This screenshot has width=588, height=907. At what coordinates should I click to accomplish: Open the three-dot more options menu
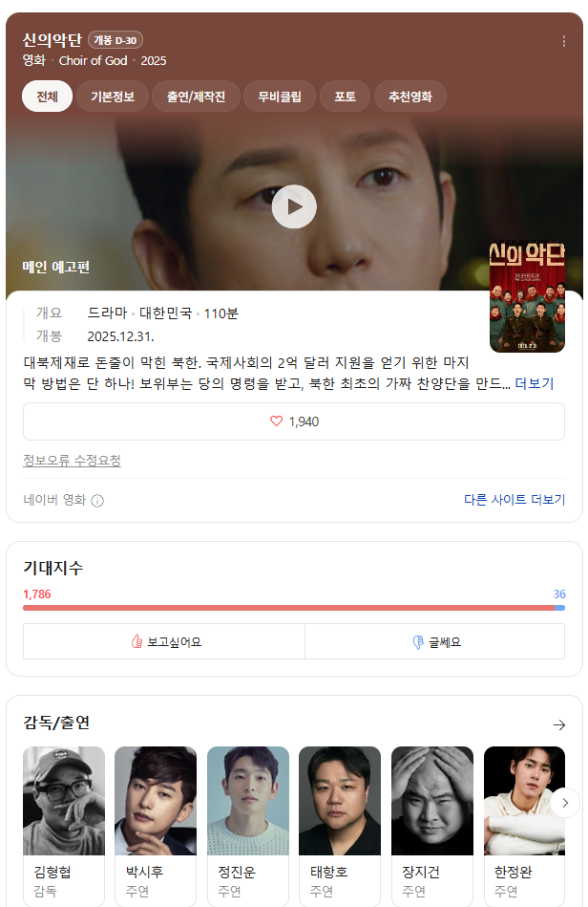click(x=564, y=41)
